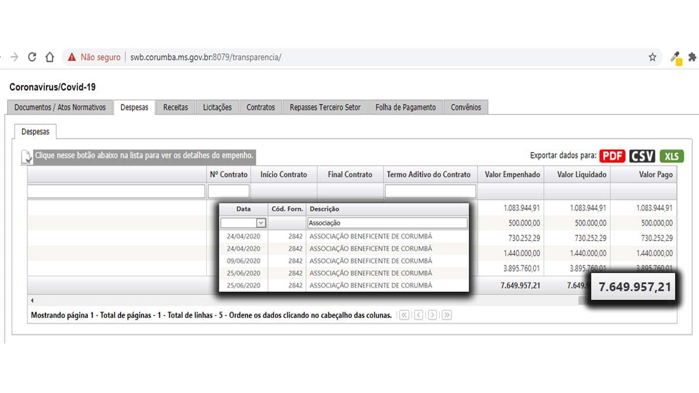This screenshot has height=393, width=699.
Task: Select the Repasses Terceiro Setor tab
Action: [x=325, y=107]
